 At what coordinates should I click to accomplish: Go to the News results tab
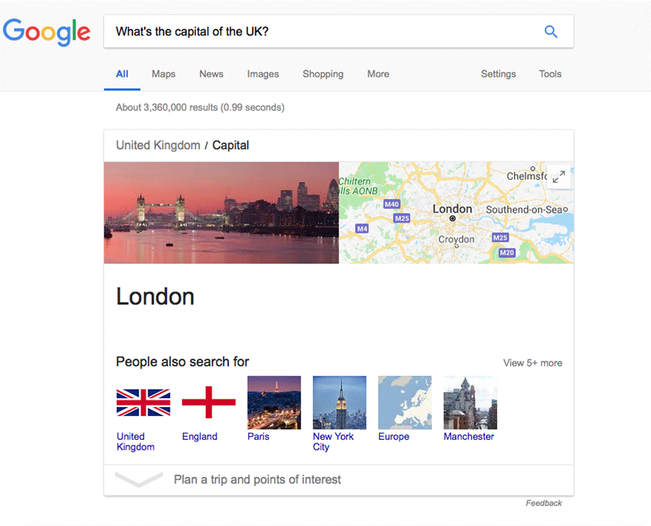click(211, 74)
